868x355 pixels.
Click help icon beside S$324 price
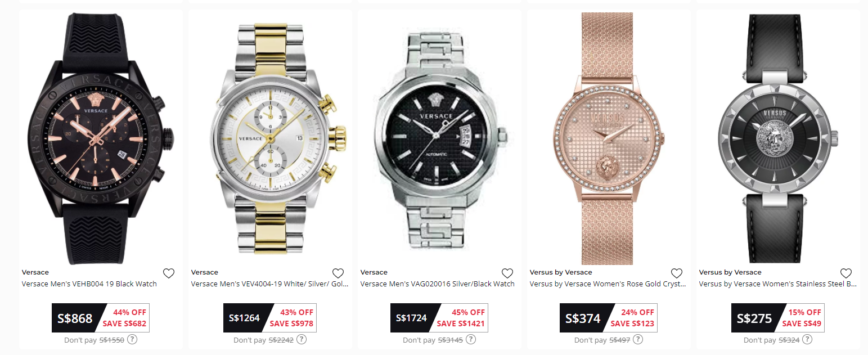[x=807, y=339]
